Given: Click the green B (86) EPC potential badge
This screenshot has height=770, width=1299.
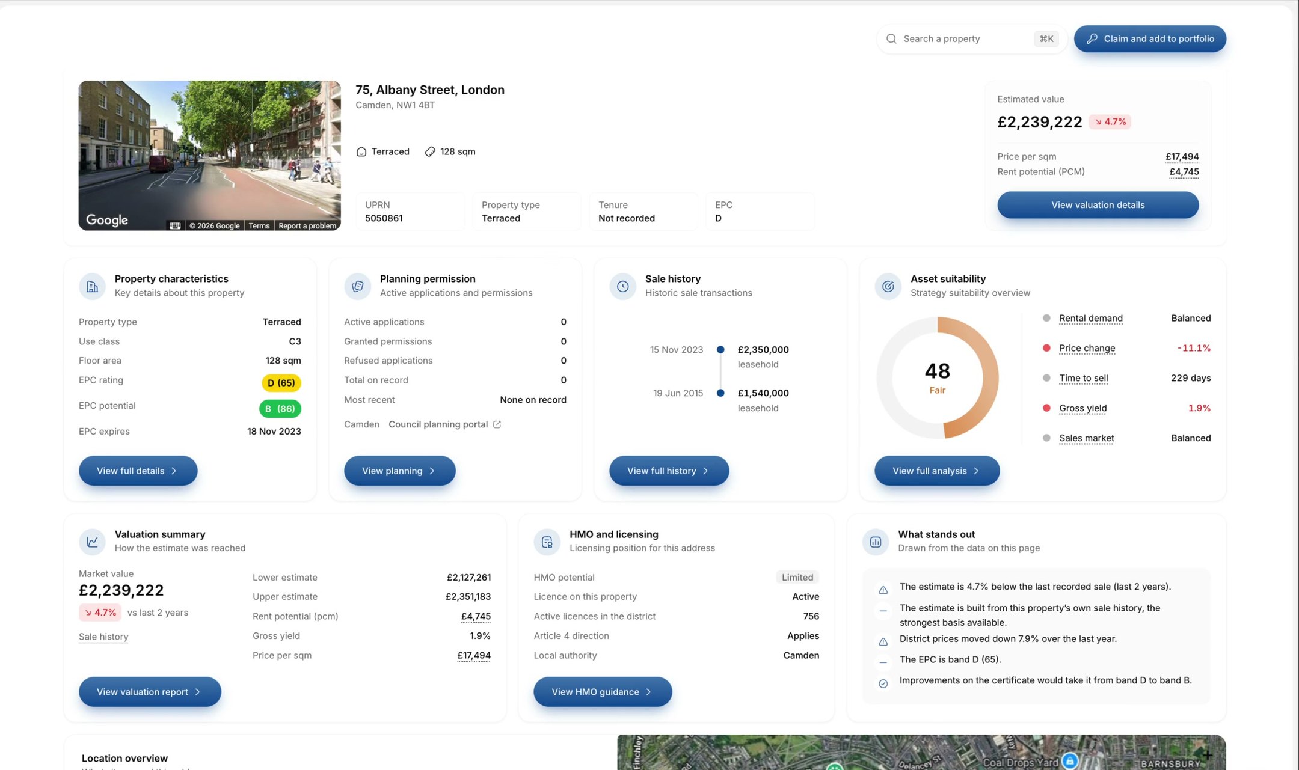Looking at the screenshot, I should 280,409.
